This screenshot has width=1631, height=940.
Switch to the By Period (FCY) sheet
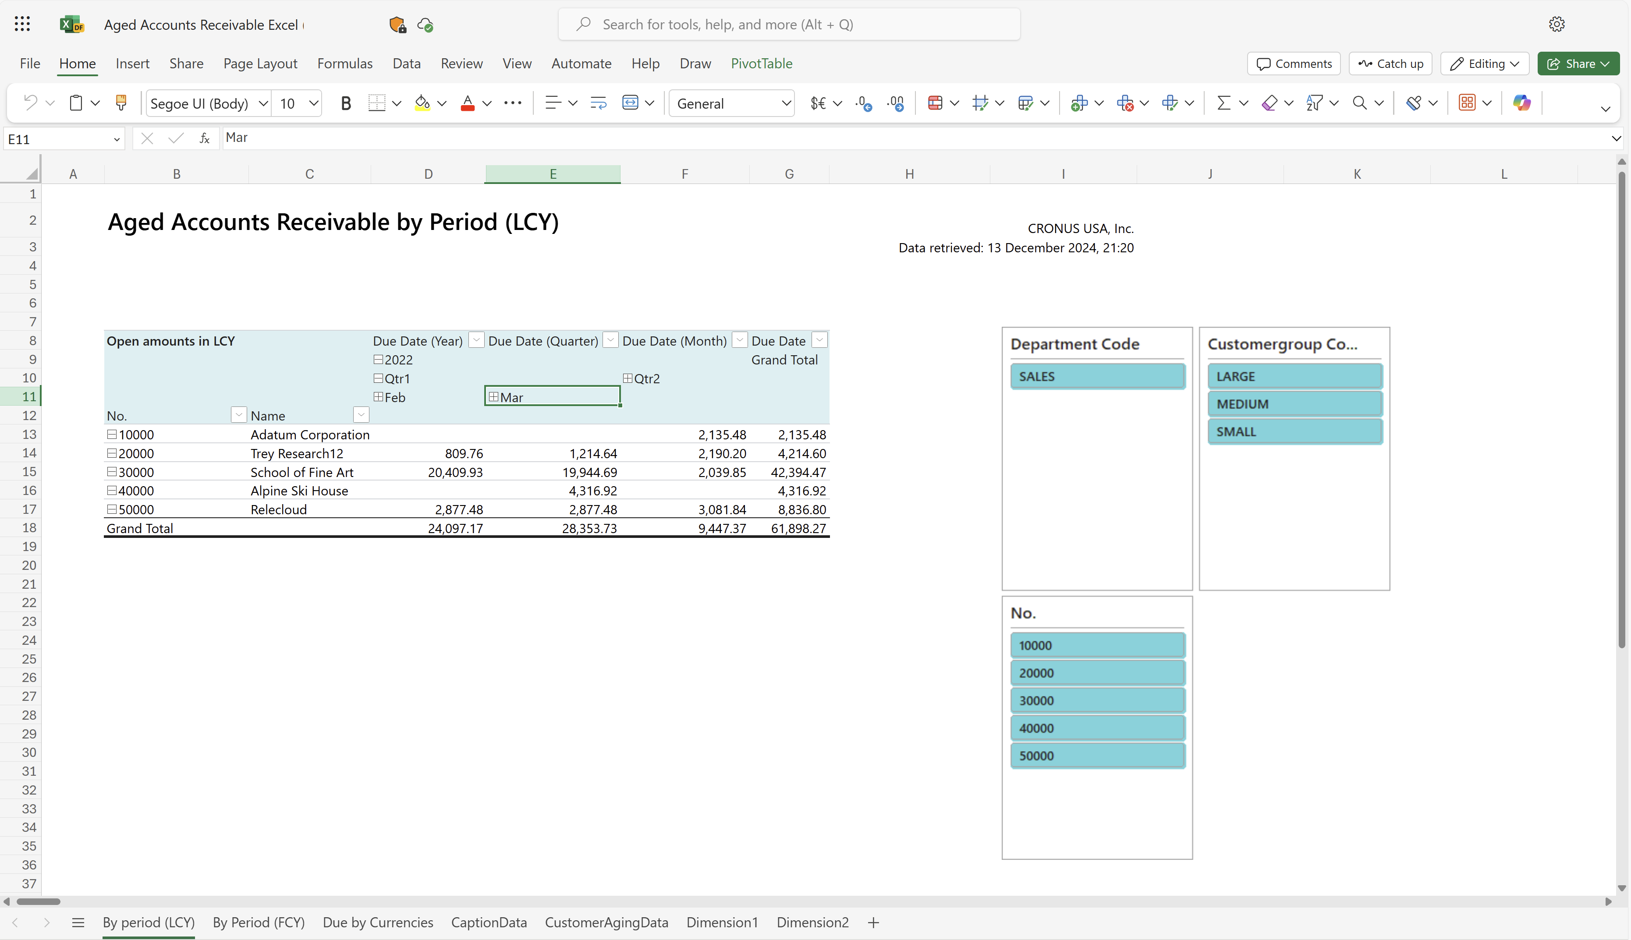tap(259, 922)
